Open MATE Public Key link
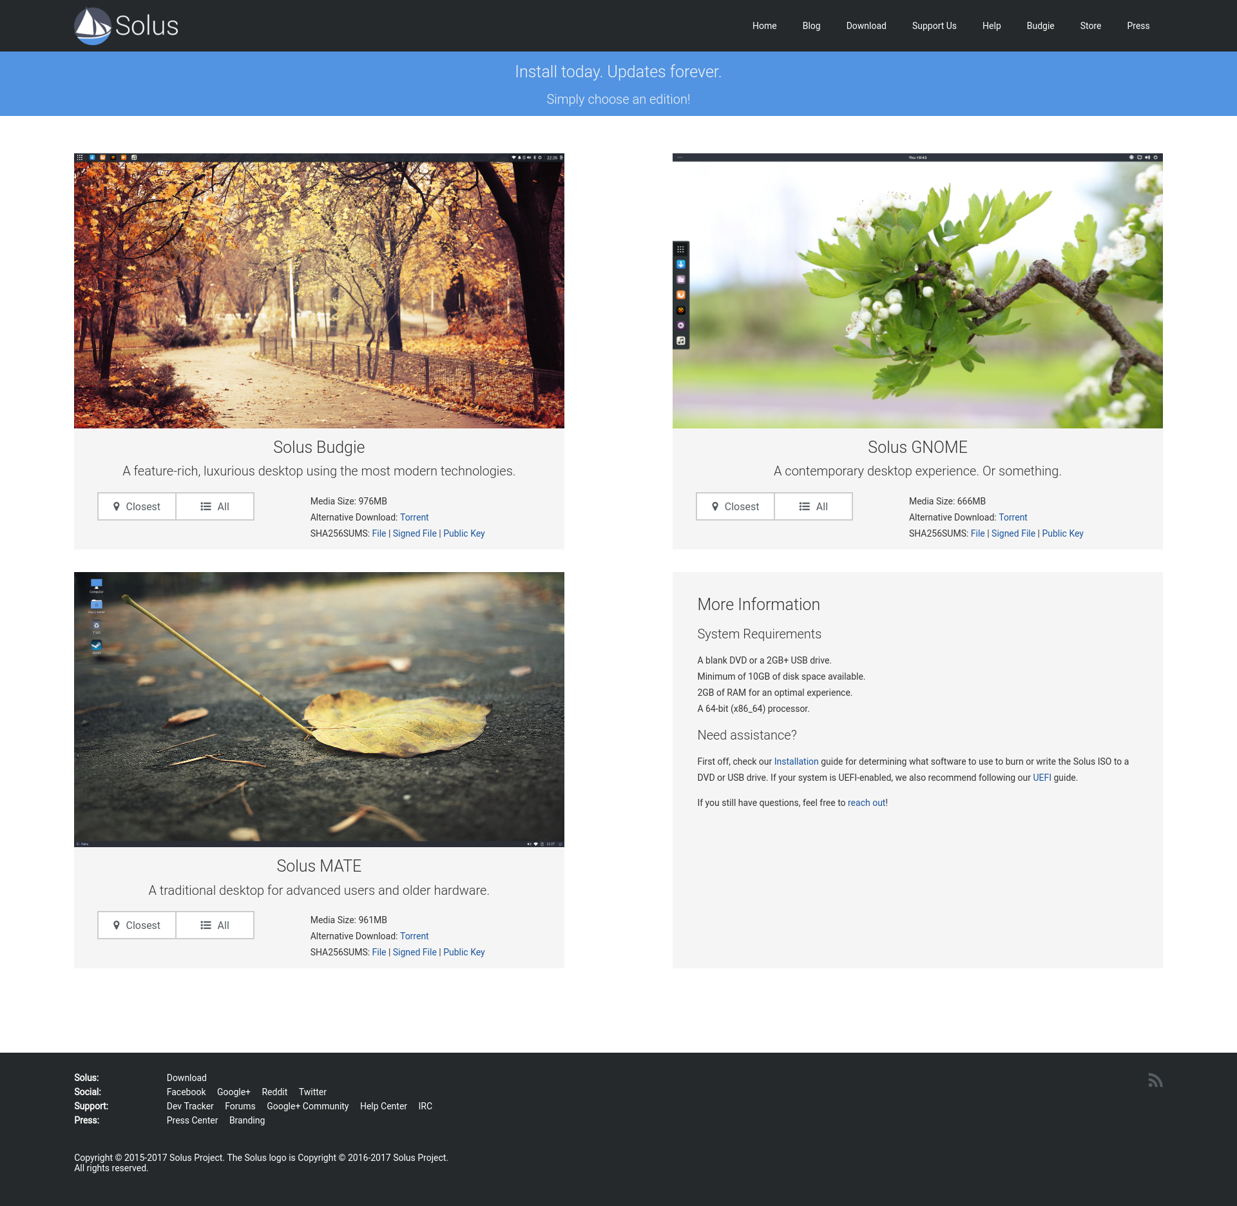 [464, 952]
